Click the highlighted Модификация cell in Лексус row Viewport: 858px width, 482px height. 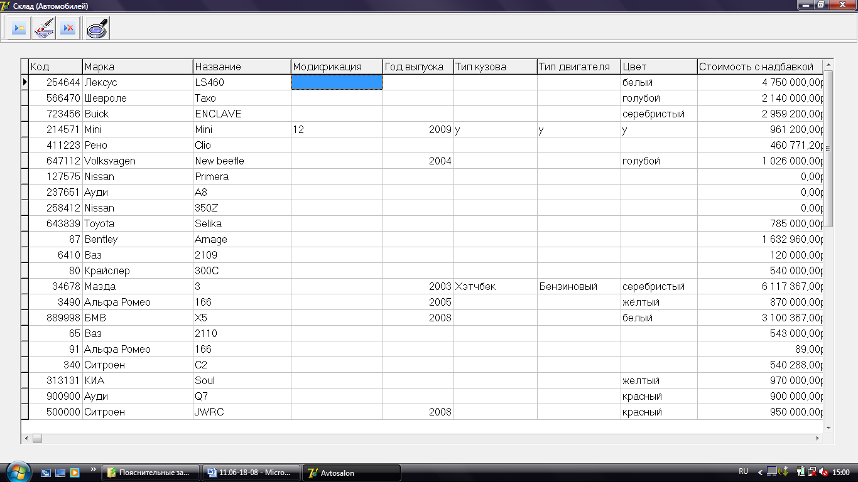click(x=337, y=82)
